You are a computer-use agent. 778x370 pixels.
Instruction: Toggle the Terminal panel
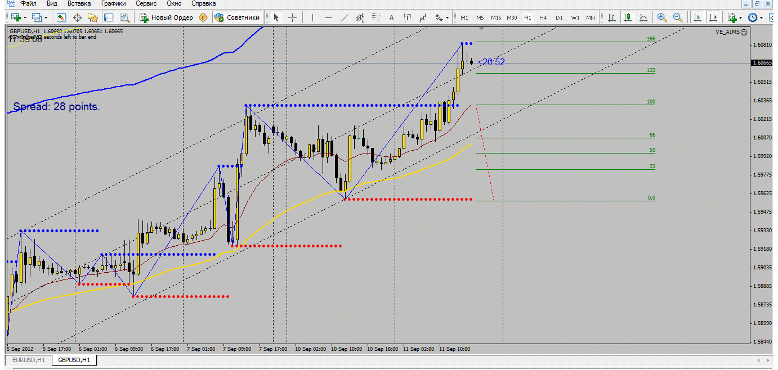[109, 17]
